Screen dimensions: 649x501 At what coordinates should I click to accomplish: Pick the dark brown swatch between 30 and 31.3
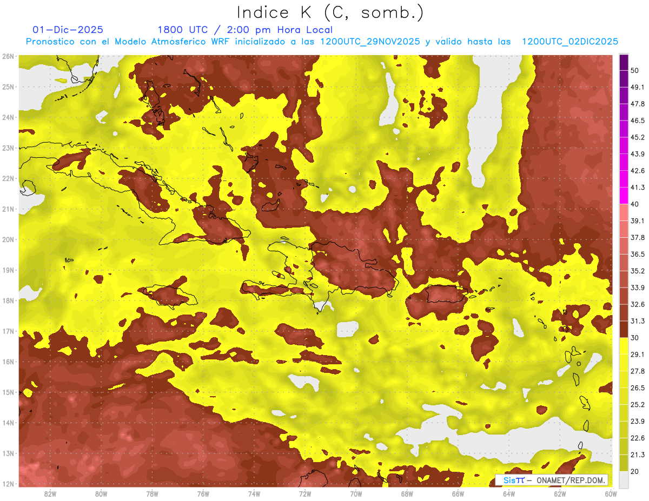click(x=624, y=329)
